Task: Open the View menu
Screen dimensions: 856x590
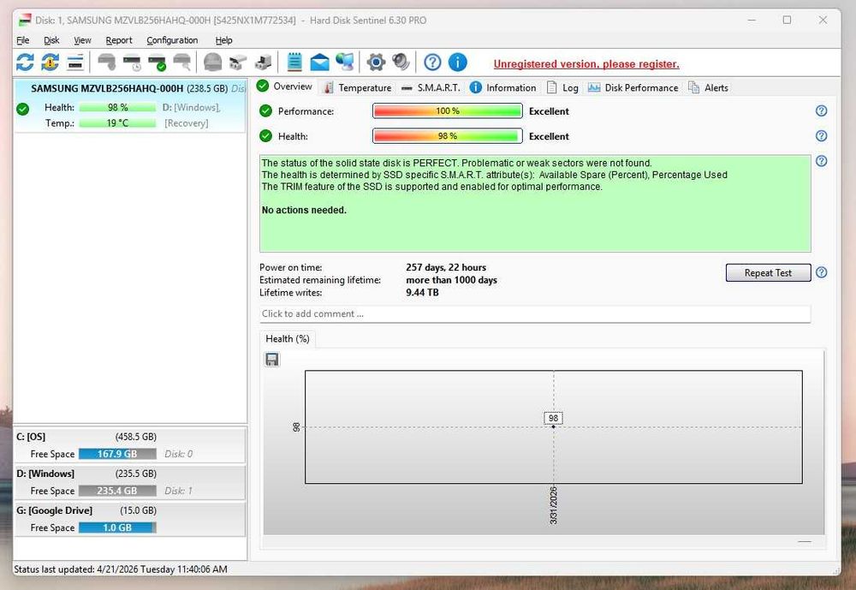Action: coord(82,40)
